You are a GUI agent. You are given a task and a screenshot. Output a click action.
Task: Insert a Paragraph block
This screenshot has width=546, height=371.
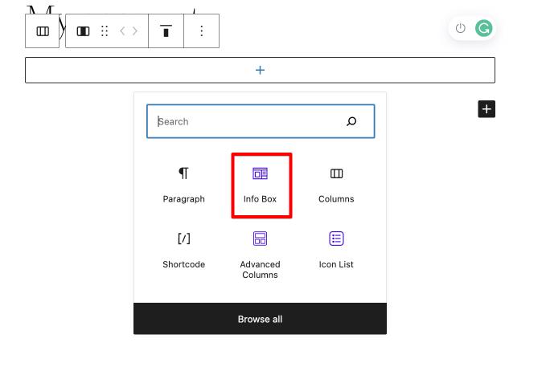click(x=184, y=185)
